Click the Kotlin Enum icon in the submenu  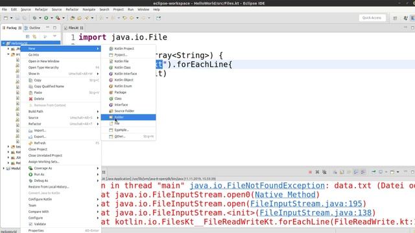[x=111, y=86]
